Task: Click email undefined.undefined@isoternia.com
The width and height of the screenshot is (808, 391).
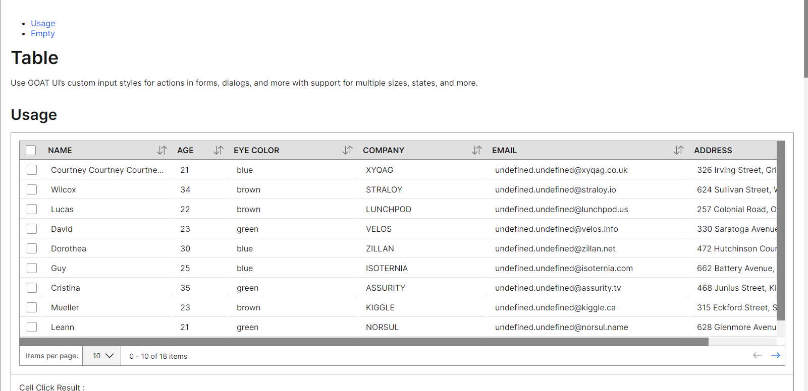Action: pyautogui.click(x=564, y=268)
